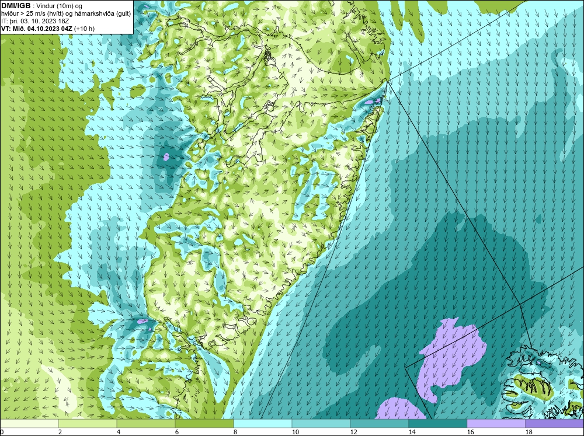Click the teal 12–14 legend swatch

379,424
